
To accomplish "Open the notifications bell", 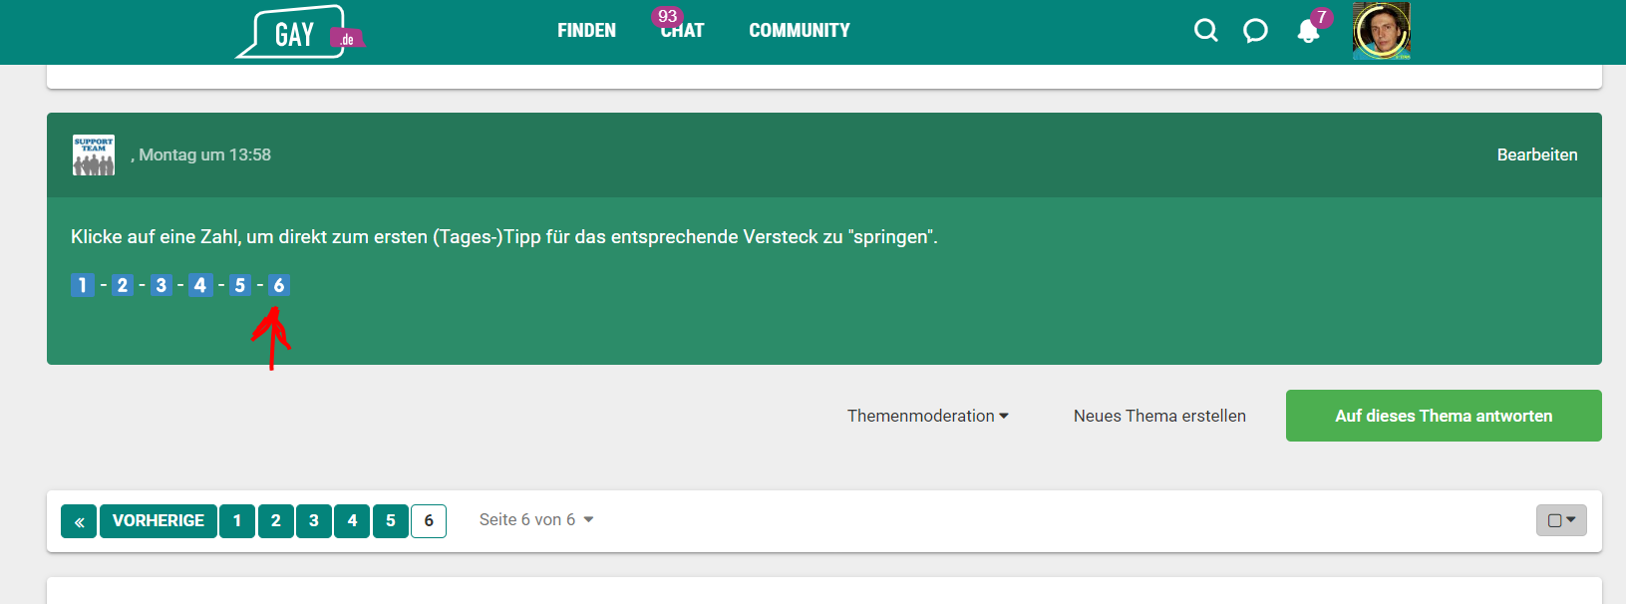I will pyautogui.click(x=1308, y=32).
